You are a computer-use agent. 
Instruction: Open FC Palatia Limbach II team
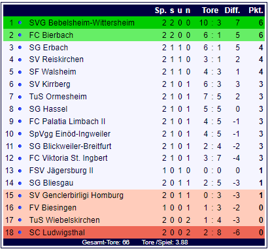(x=67, y=122)
